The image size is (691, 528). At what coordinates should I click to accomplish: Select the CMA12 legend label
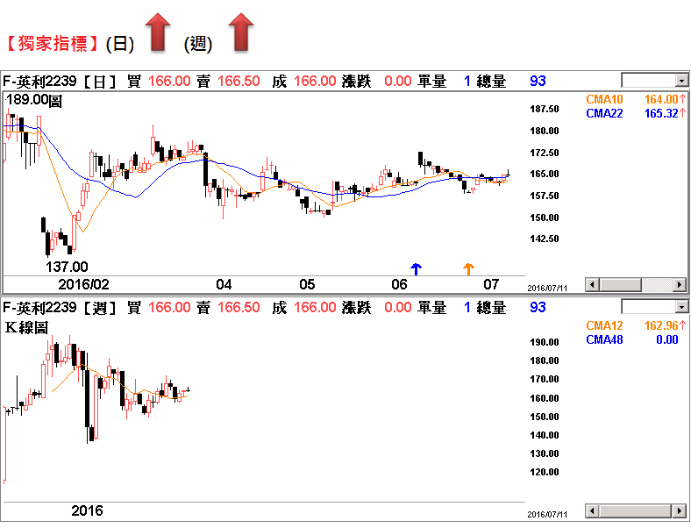point(604,325)
